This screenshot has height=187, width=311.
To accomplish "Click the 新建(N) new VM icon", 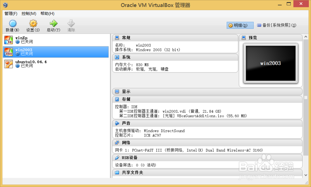I will click(13, 23).
